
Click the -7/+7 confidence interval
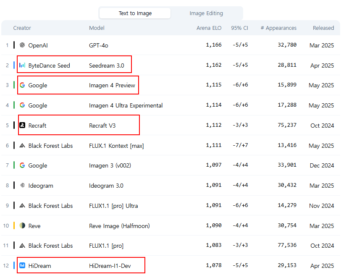[240, 145]
